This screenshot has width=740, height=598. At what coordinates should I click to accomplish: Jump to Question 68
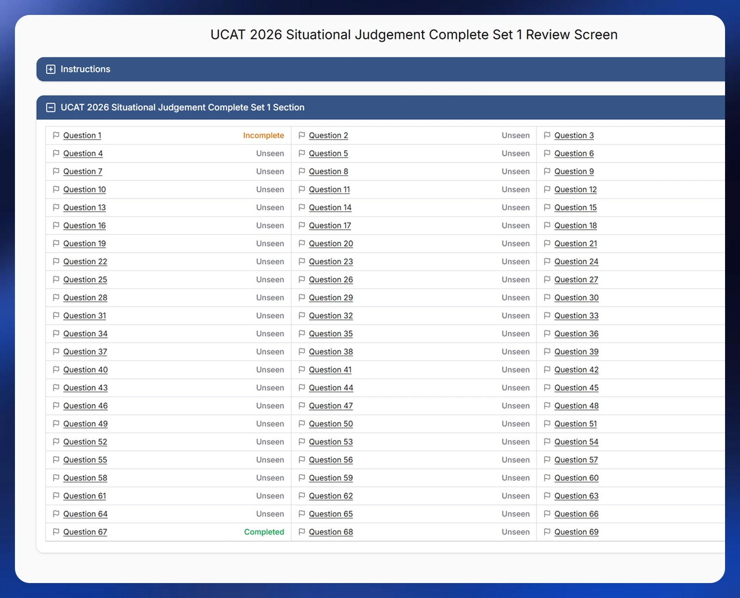(331, 532)
